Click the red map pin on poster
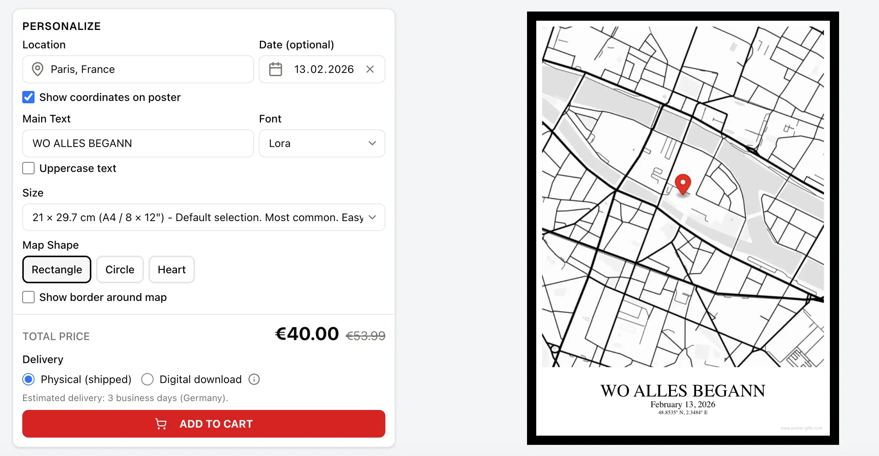879x456 pixels. [683, 183]
